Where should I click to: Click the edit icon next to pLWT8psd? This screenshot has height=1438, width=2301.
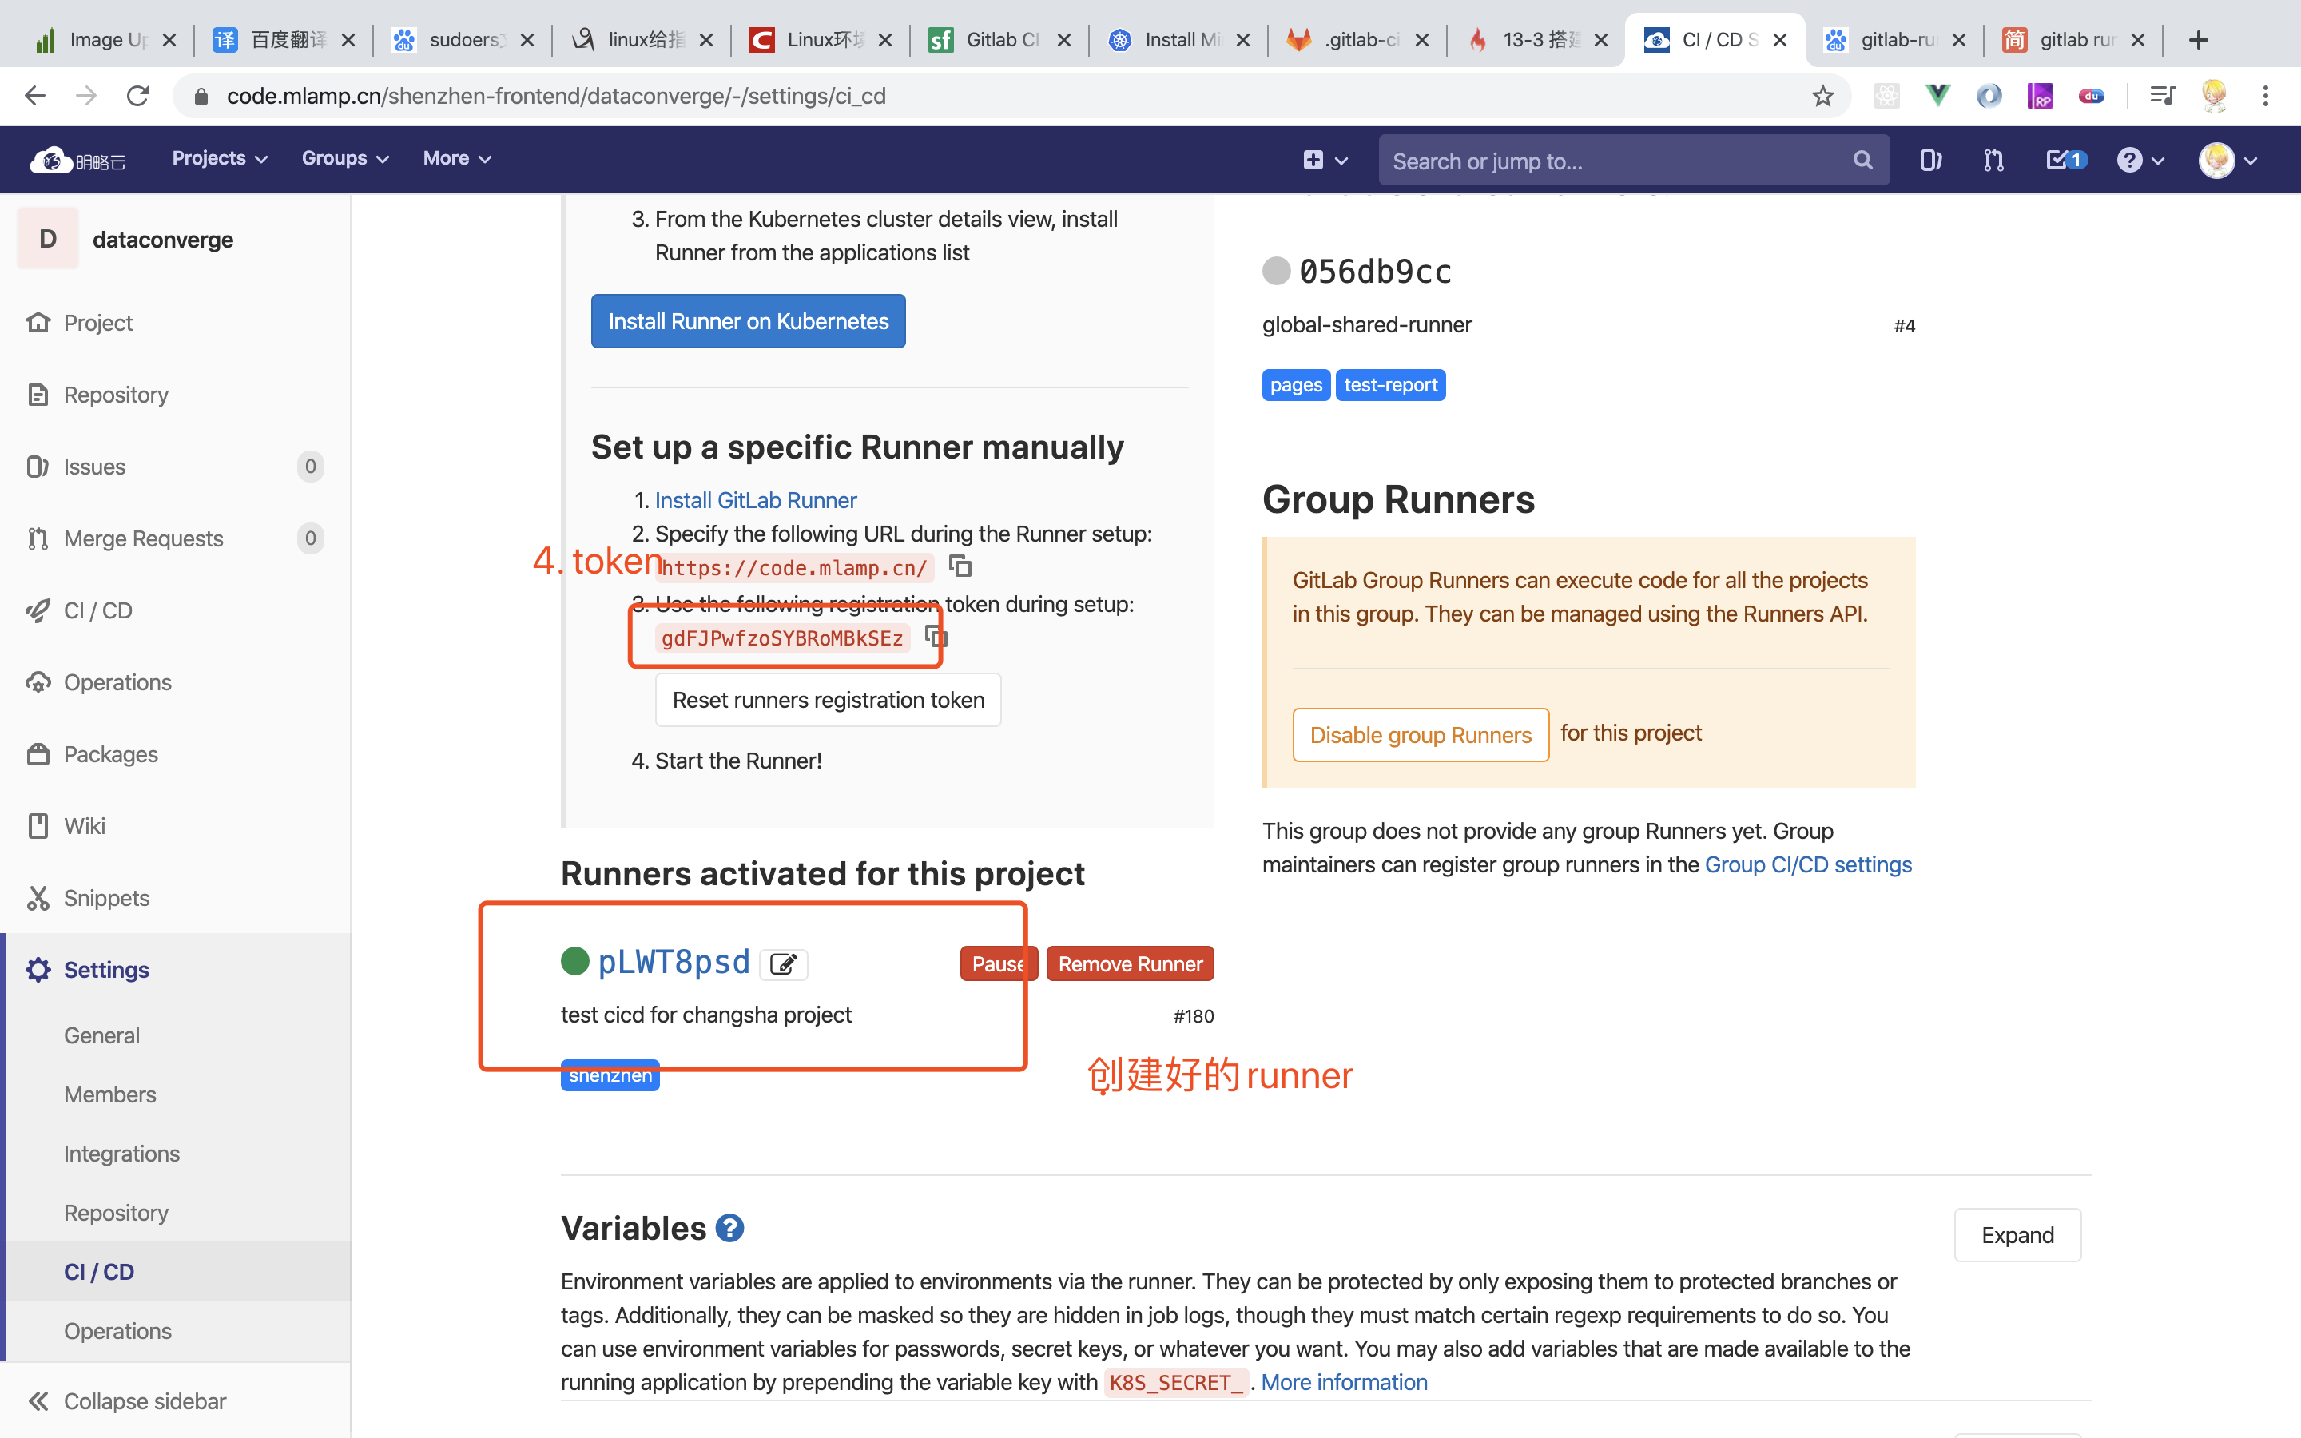782,963
